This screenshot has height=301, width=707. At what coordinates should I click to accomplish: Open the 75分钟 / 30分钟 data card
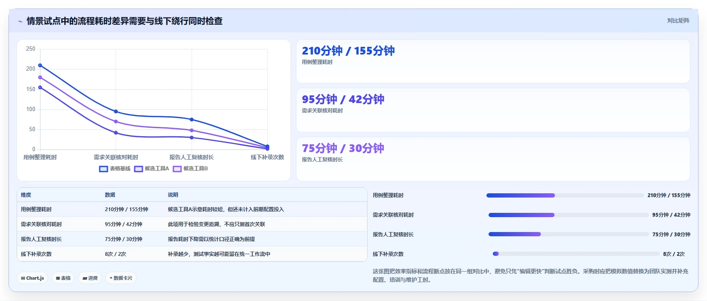pos(493,159)
